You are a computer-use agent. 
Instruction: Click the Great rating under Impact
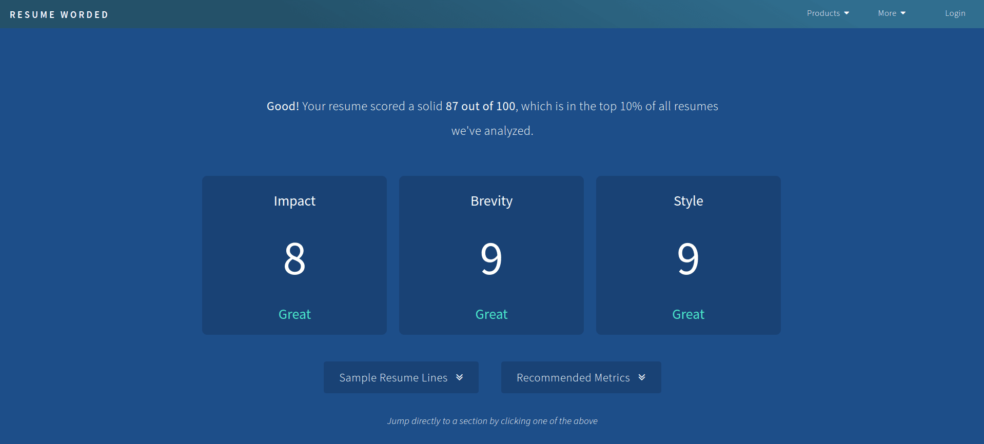(294, 314)
